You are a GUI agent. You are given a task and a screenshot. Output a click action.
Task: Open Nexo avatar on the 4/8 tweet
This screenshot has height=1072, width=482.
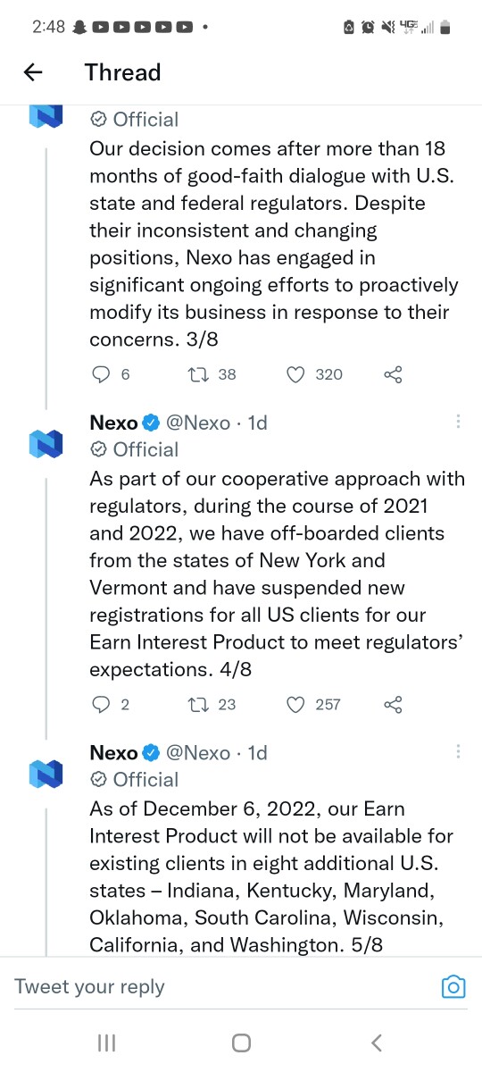46,444
